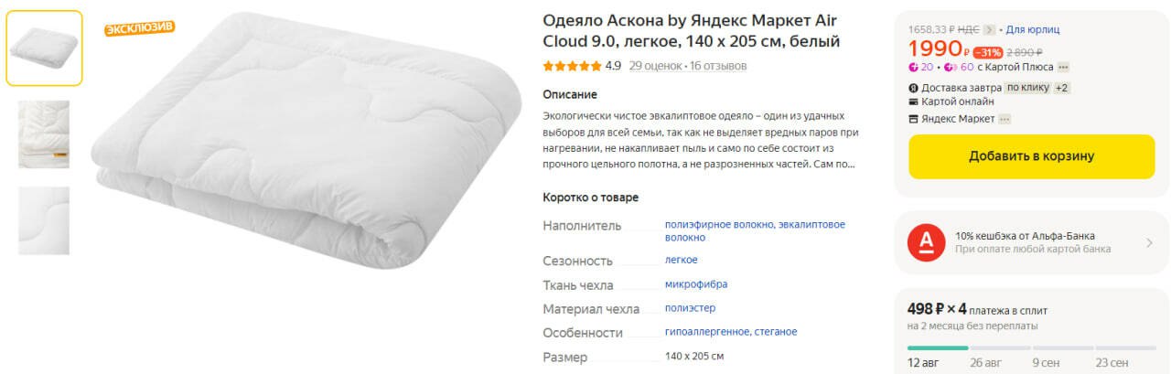
Task: Add the blanket to cart with Добавить в корзину
Action: click(x=1031, y=156)
